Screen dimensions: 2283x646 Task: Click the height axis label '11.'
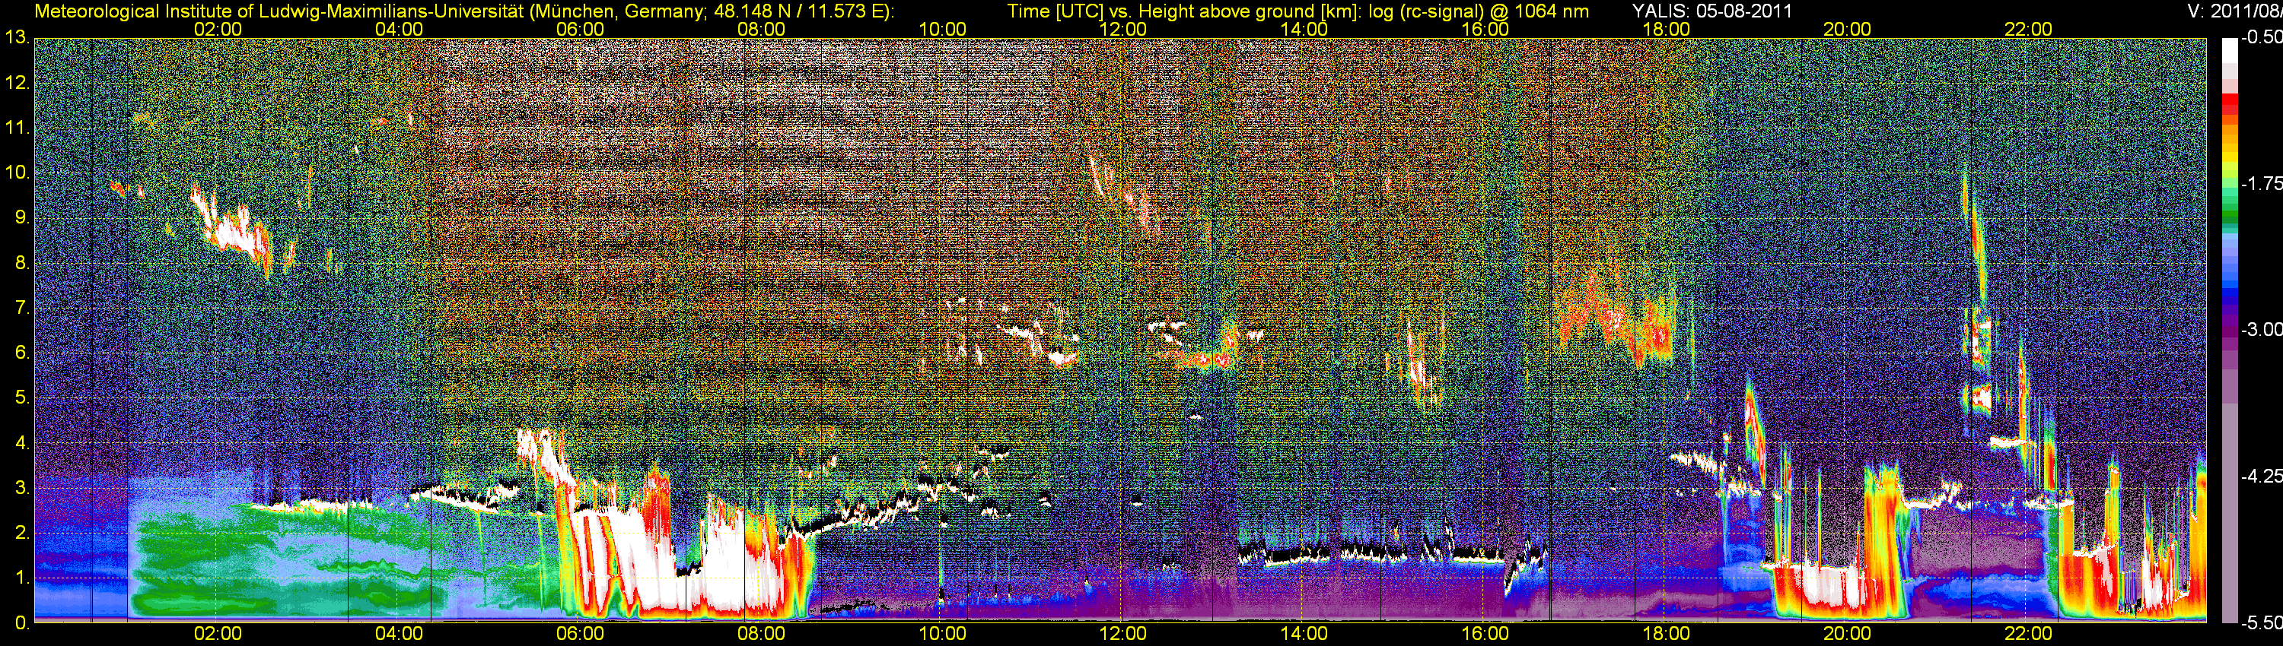tap(18, 128)
